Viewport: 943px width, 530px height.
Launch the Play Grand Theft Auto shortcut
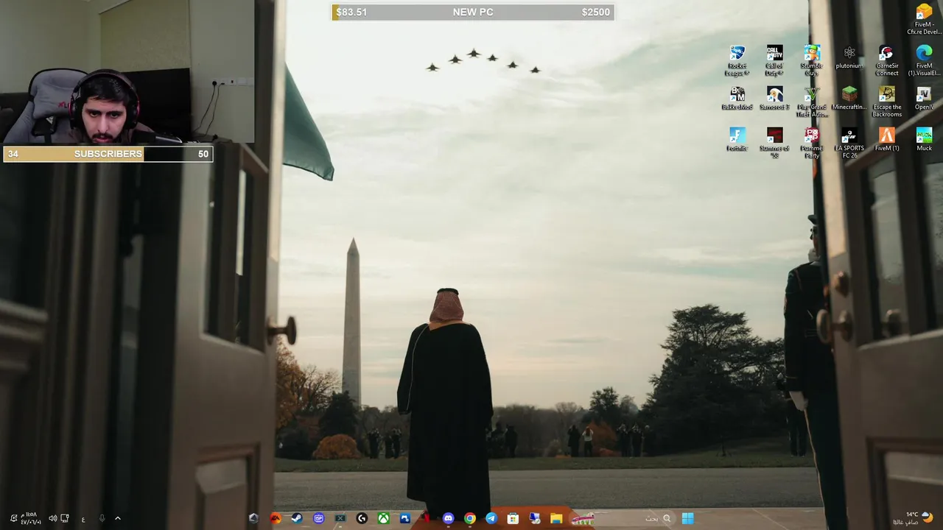(x=812, y=102)
